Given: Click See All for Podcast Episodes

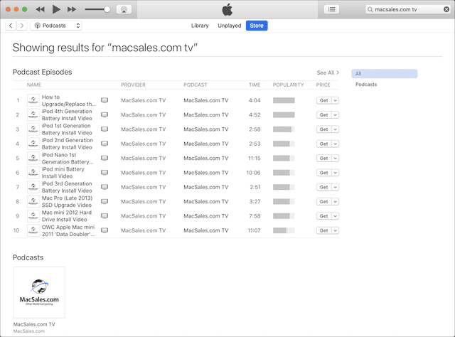Looking at the screenshot, I should (328, 73).
